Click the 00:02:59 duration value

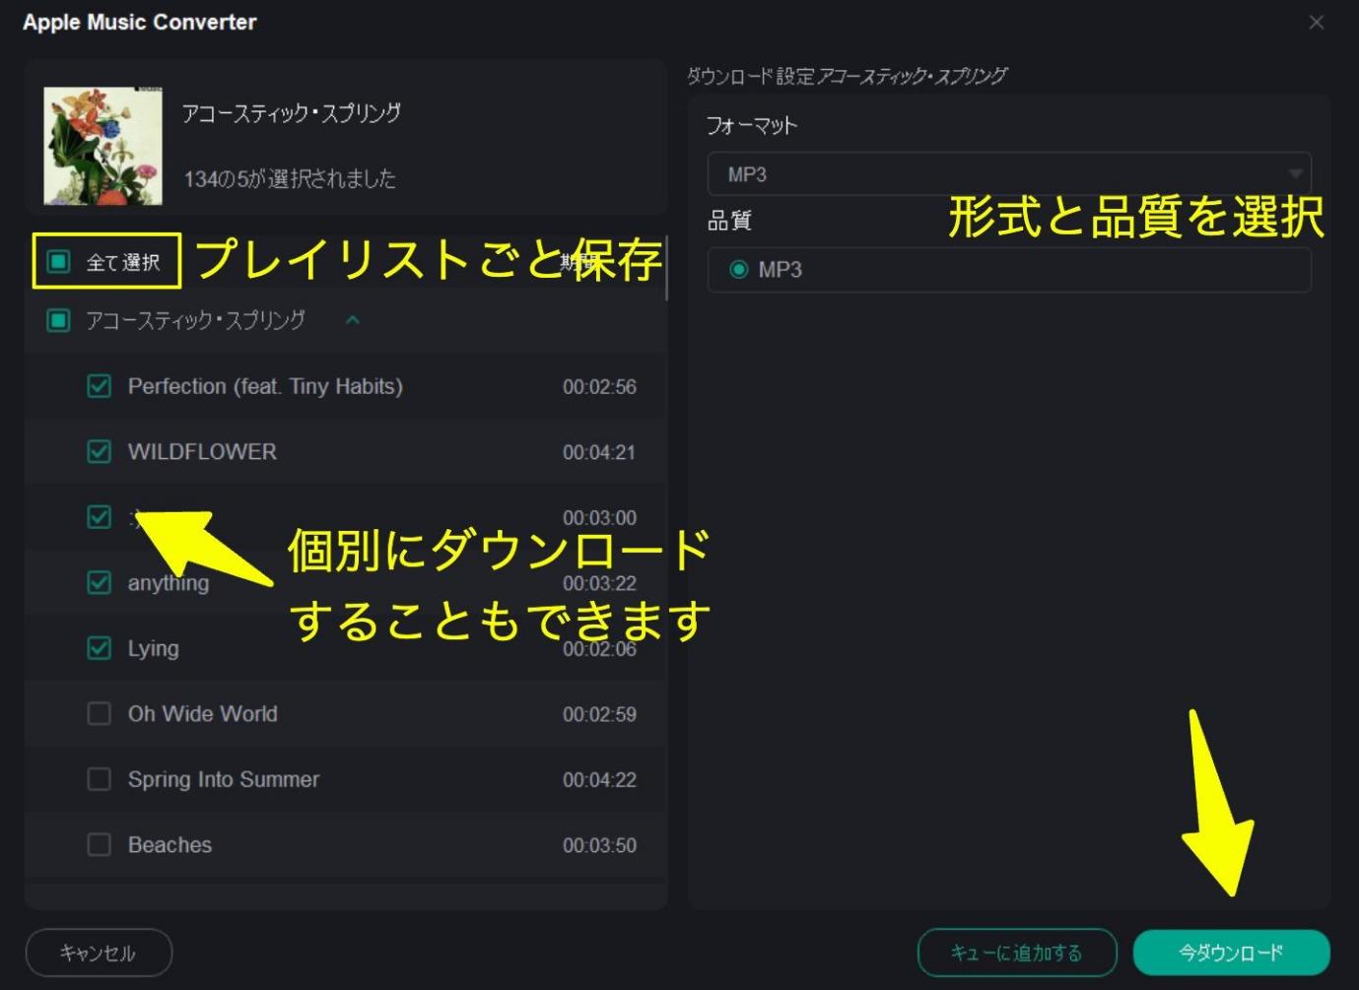click(599, 714)
